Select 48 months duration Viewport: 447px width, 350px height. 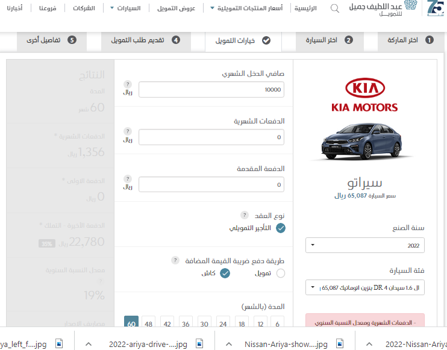pos(149,322)
